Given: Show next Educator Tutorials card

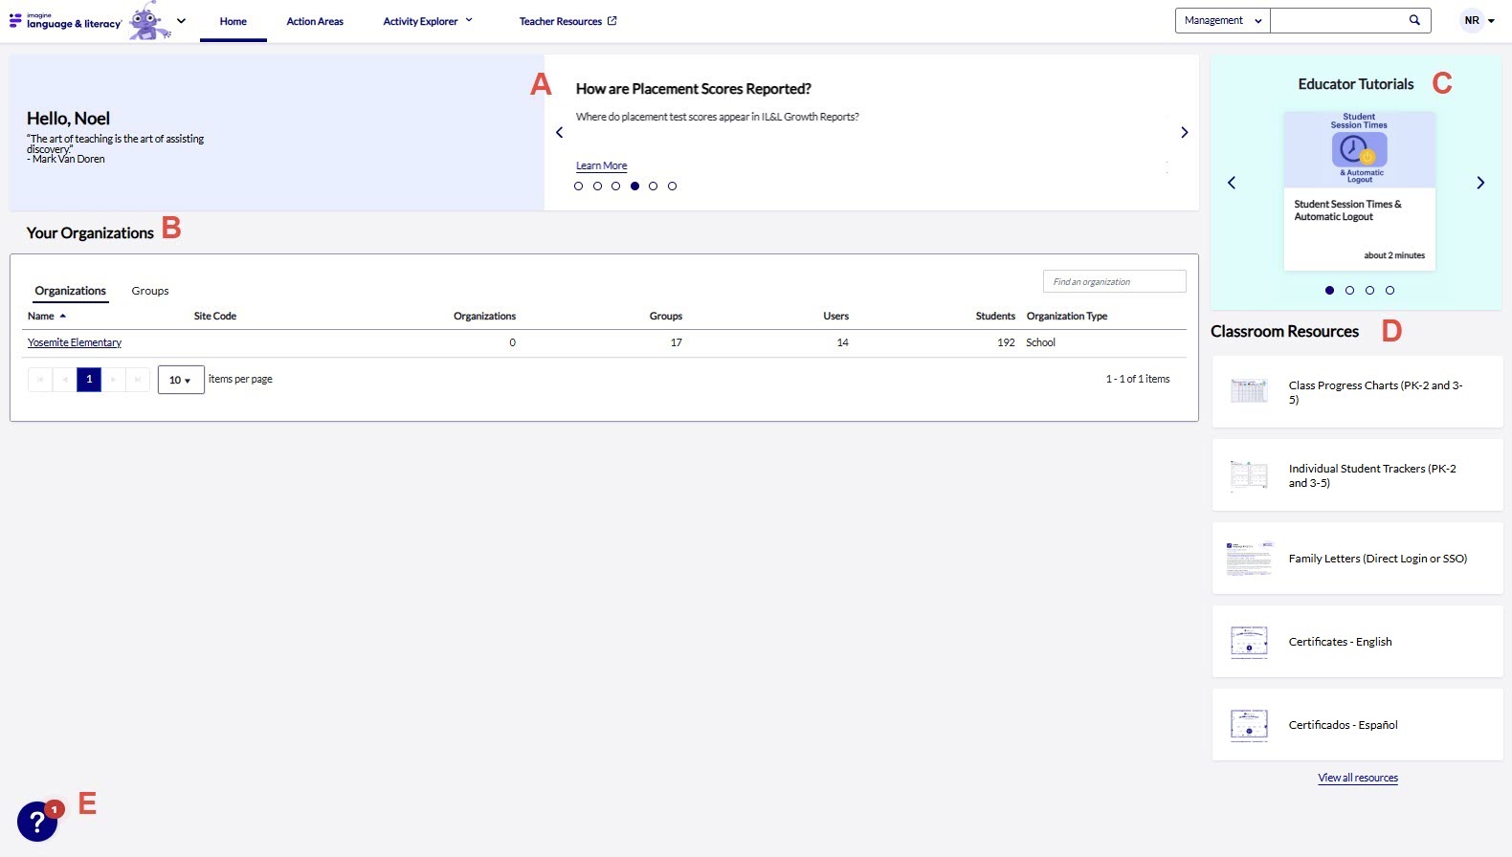Looking at the screenshot, I should pyautogui.click(x=1479, y=183).
